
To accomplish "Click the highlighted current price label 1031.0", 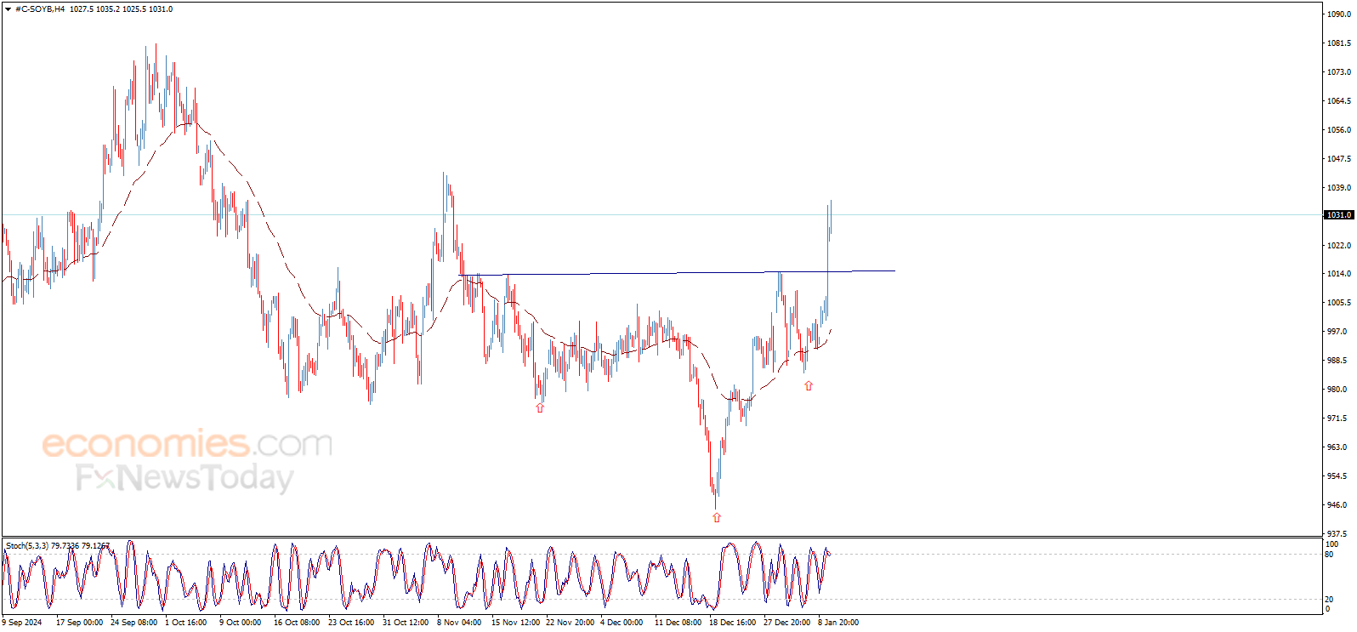I will coord(1339,215).
